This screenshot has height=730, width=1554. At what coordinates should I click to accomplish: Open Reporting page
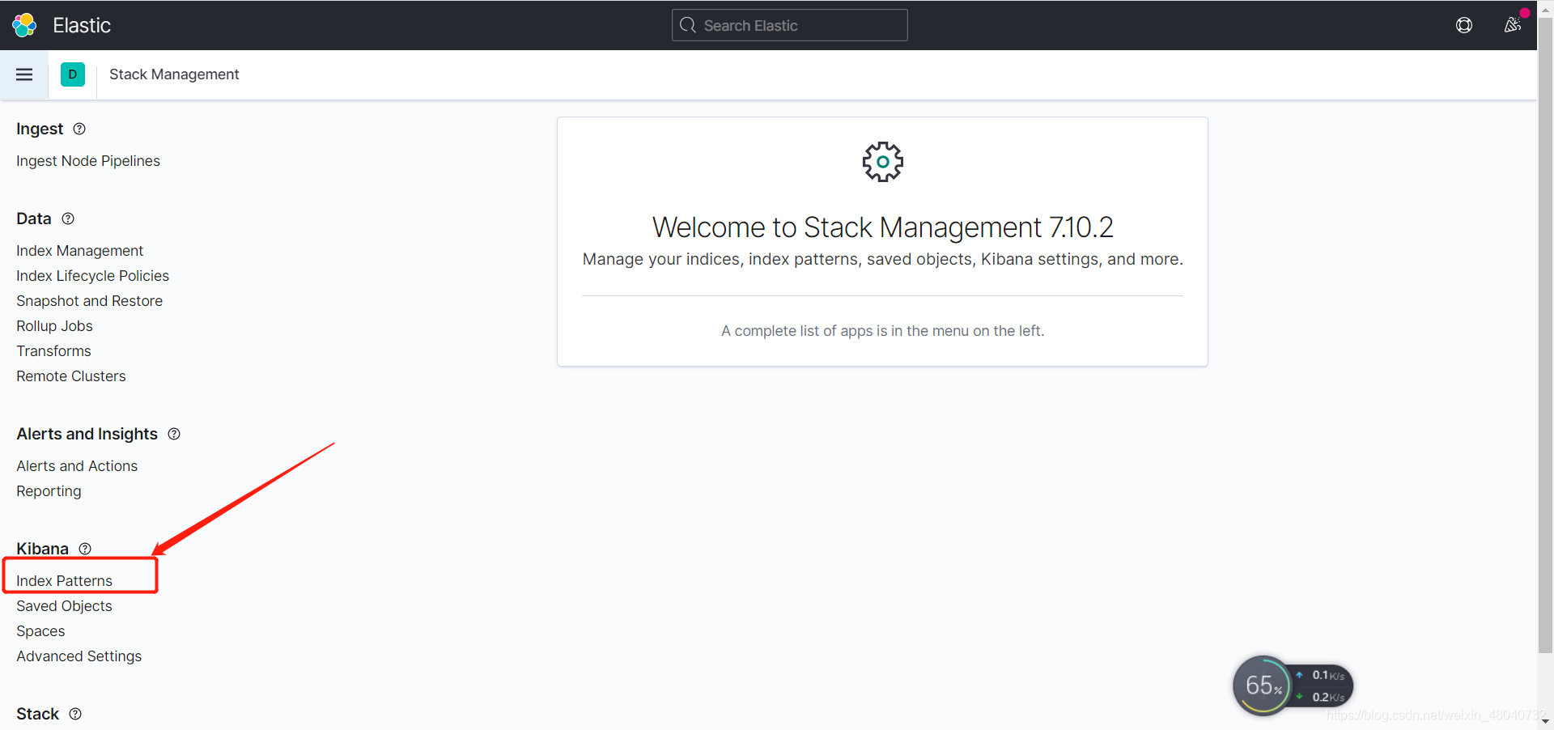pyautogui.click(x=49, y=491)
